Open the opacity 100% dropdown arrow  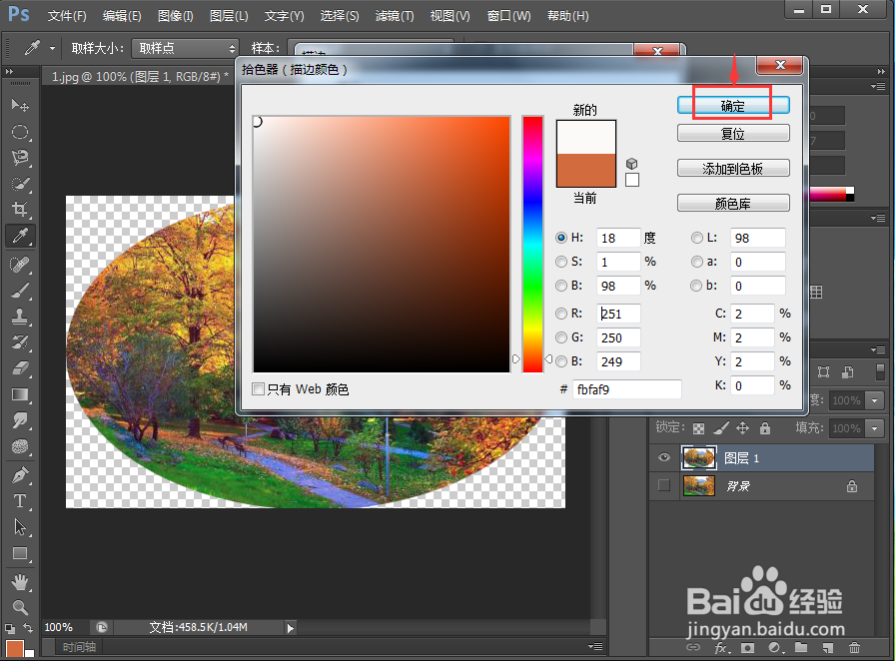pyautogui.click(x=875, y=400)
